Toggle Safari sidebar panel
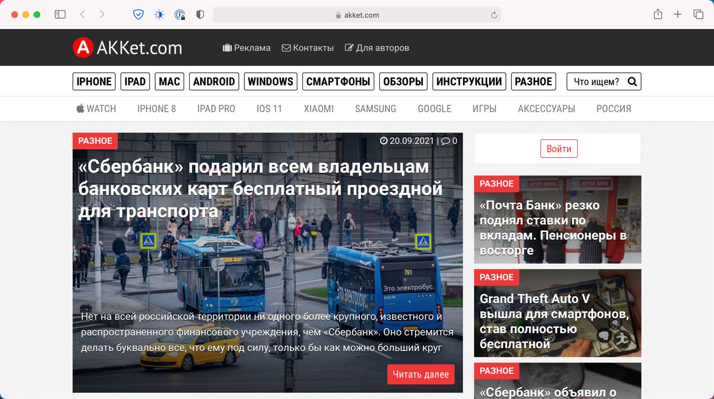714x399 pixels. point(60,14)
